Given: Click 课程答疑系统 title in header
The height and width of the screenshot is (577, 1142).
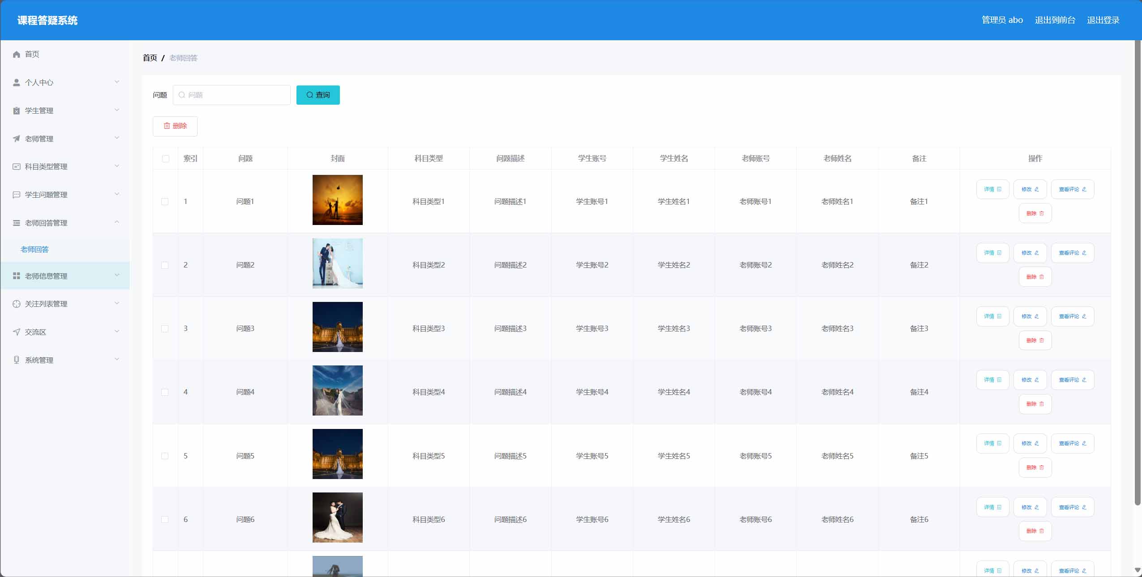Looking at the screenshot, I should (47, 21).
